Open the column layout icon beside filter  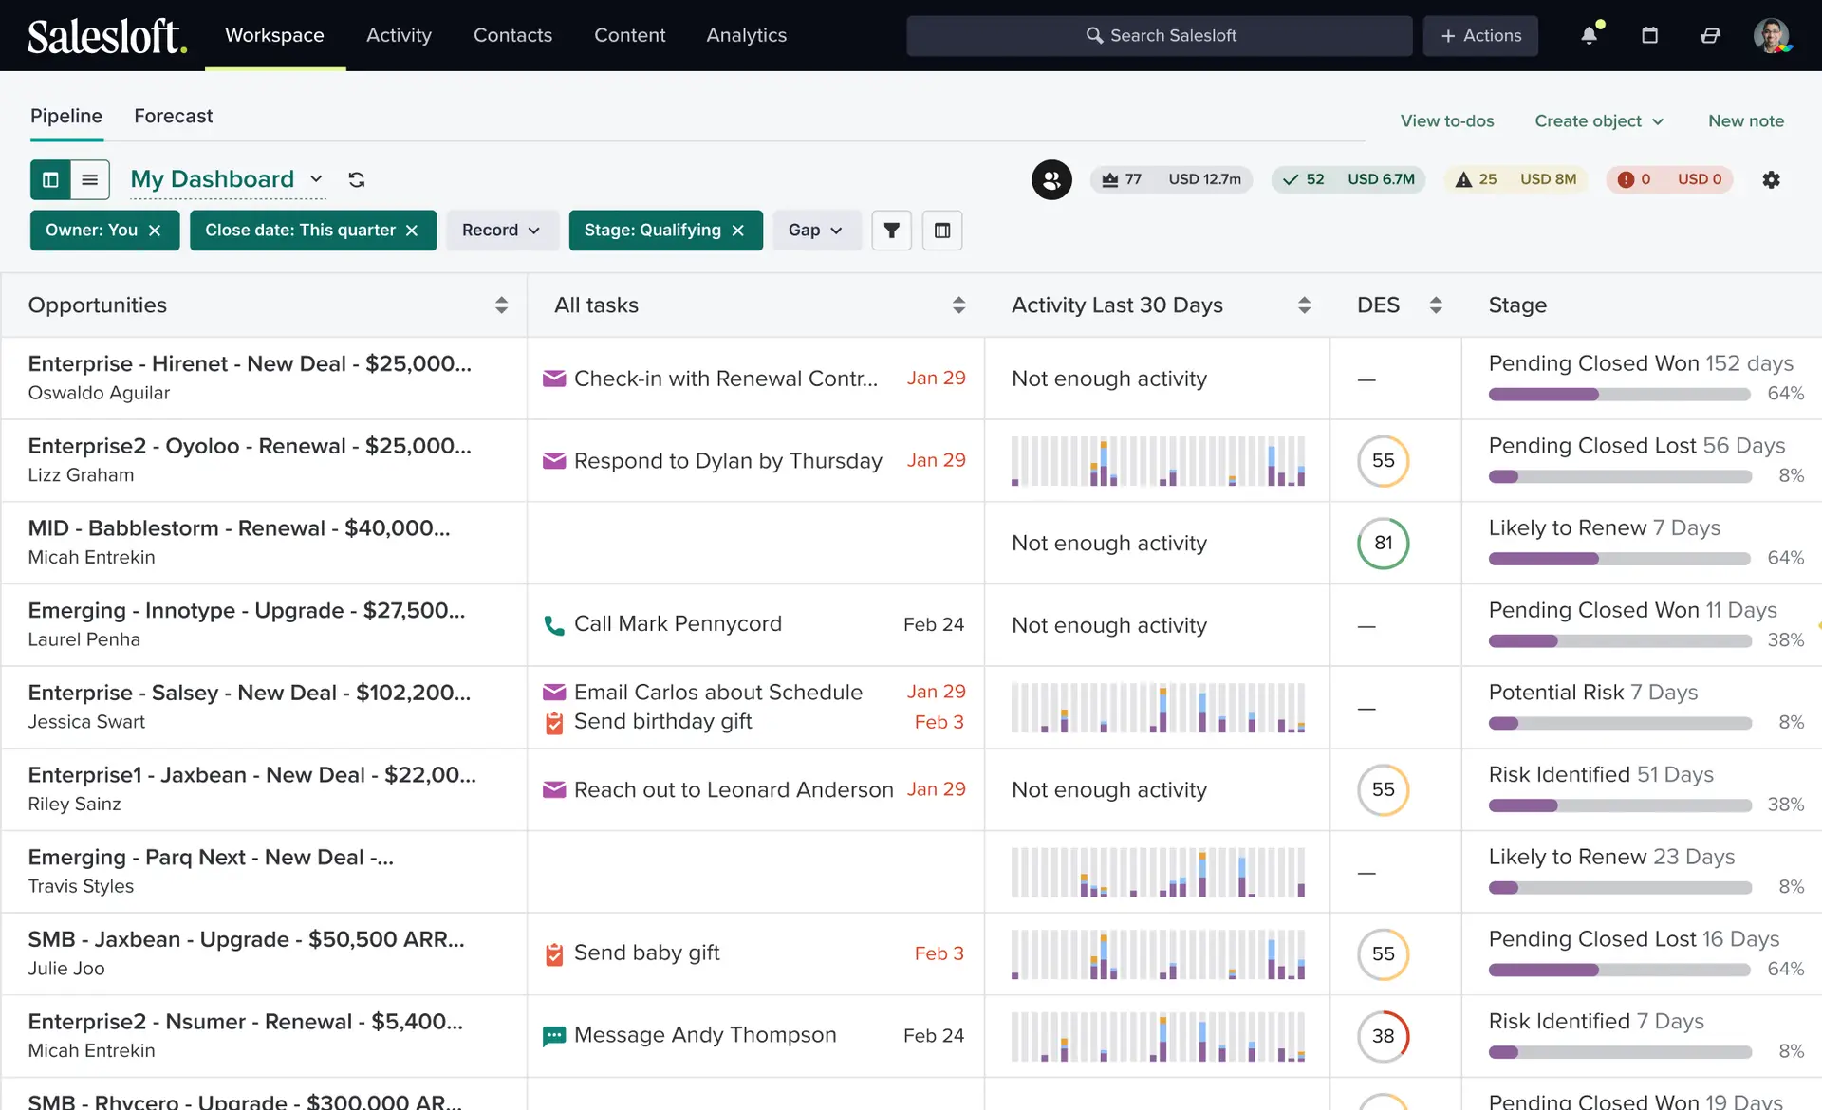coord(942,231)
